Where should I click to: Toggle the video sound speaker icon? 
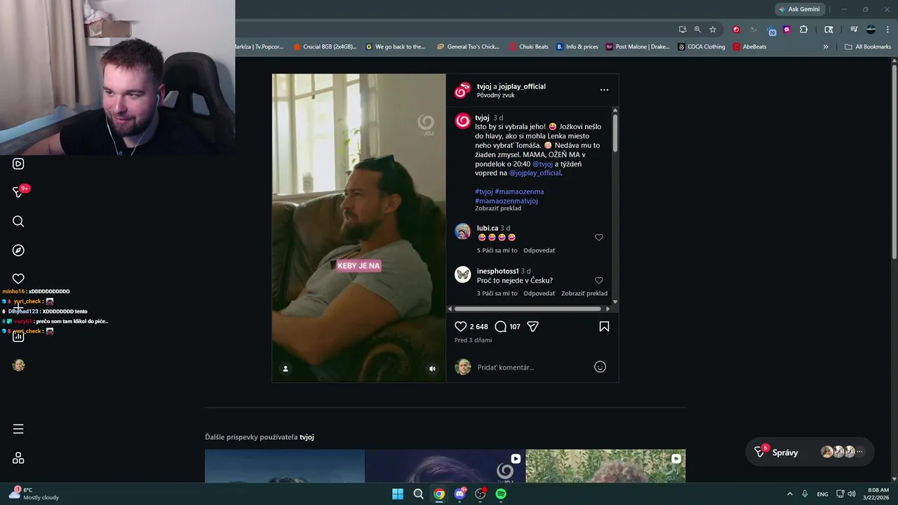coord(432,368)
